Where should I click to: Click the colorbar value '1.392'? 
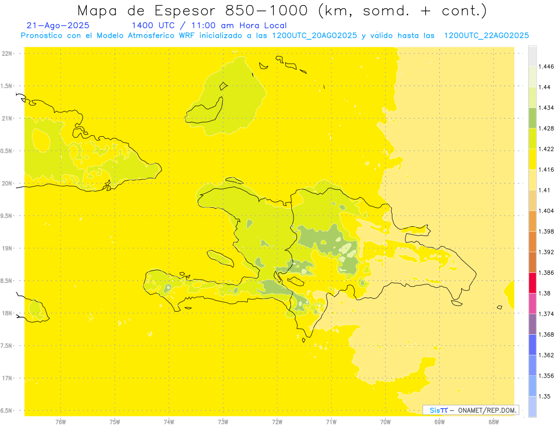click(547, 252)
